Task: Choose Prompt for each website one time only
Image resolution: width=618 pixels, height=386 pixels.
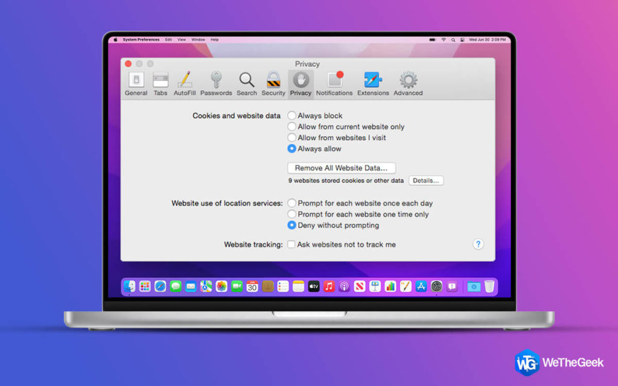Action: (291, 214)
